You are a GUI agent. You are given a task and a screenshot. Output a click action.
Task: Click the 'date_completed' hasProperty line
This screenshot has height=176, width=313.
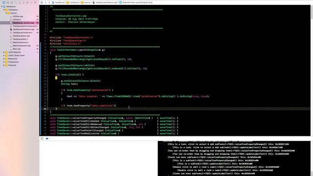[x=89, y=106]
